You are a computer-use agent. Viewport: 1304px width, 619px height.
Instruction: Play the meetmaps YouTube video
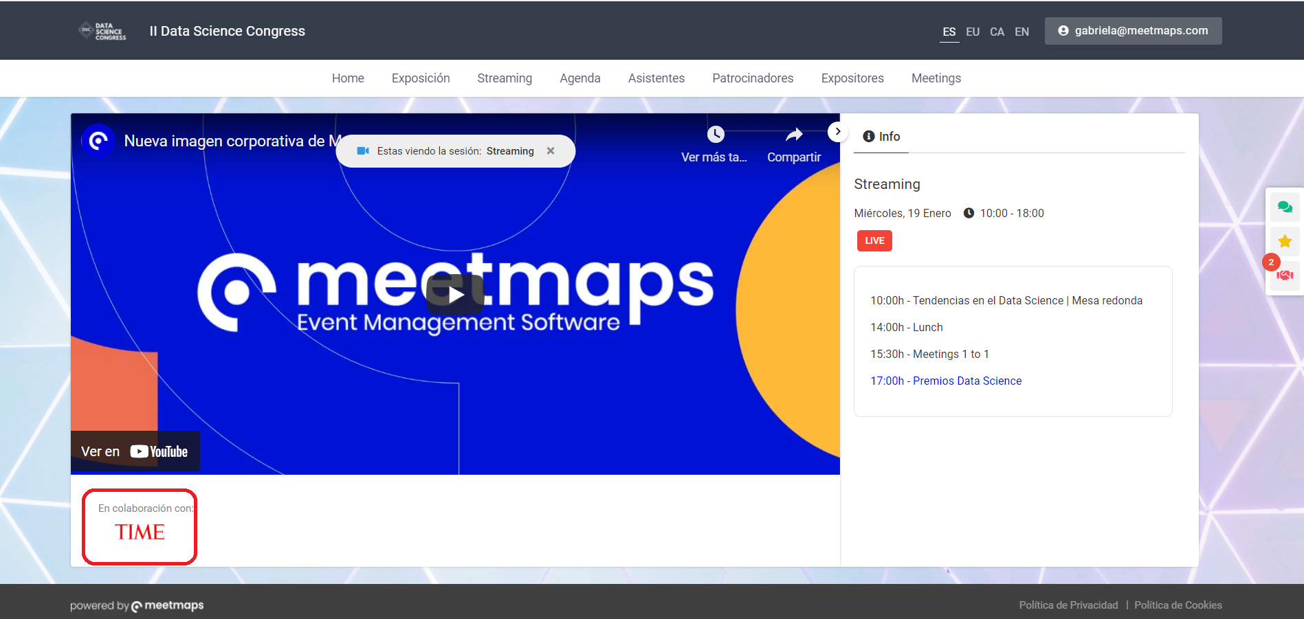click(x=455, y=294)
